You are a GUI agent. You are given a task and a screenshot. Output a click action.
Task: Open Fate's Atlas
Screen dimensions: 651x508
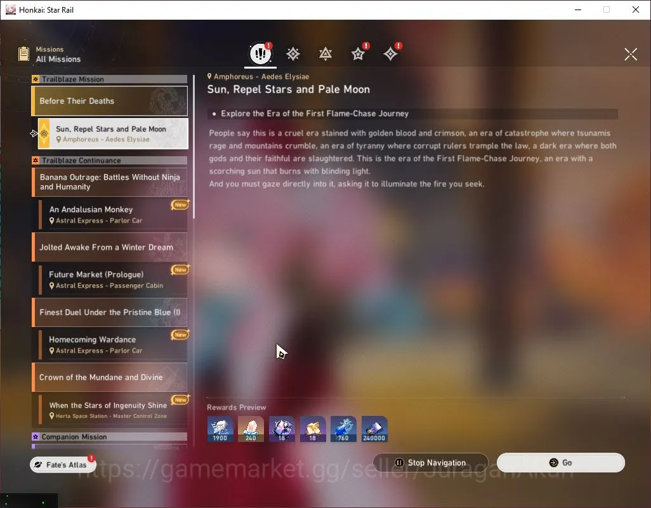click(x=63, y=464)
